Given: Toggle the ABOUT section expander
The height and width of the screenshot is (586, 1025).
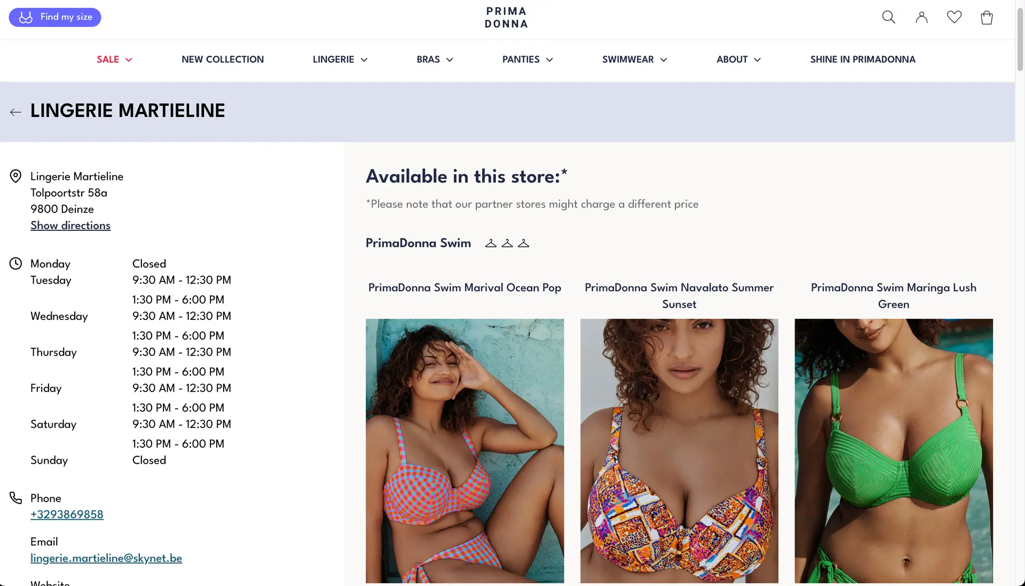Looking at the screenshot, I should (757, 60).
